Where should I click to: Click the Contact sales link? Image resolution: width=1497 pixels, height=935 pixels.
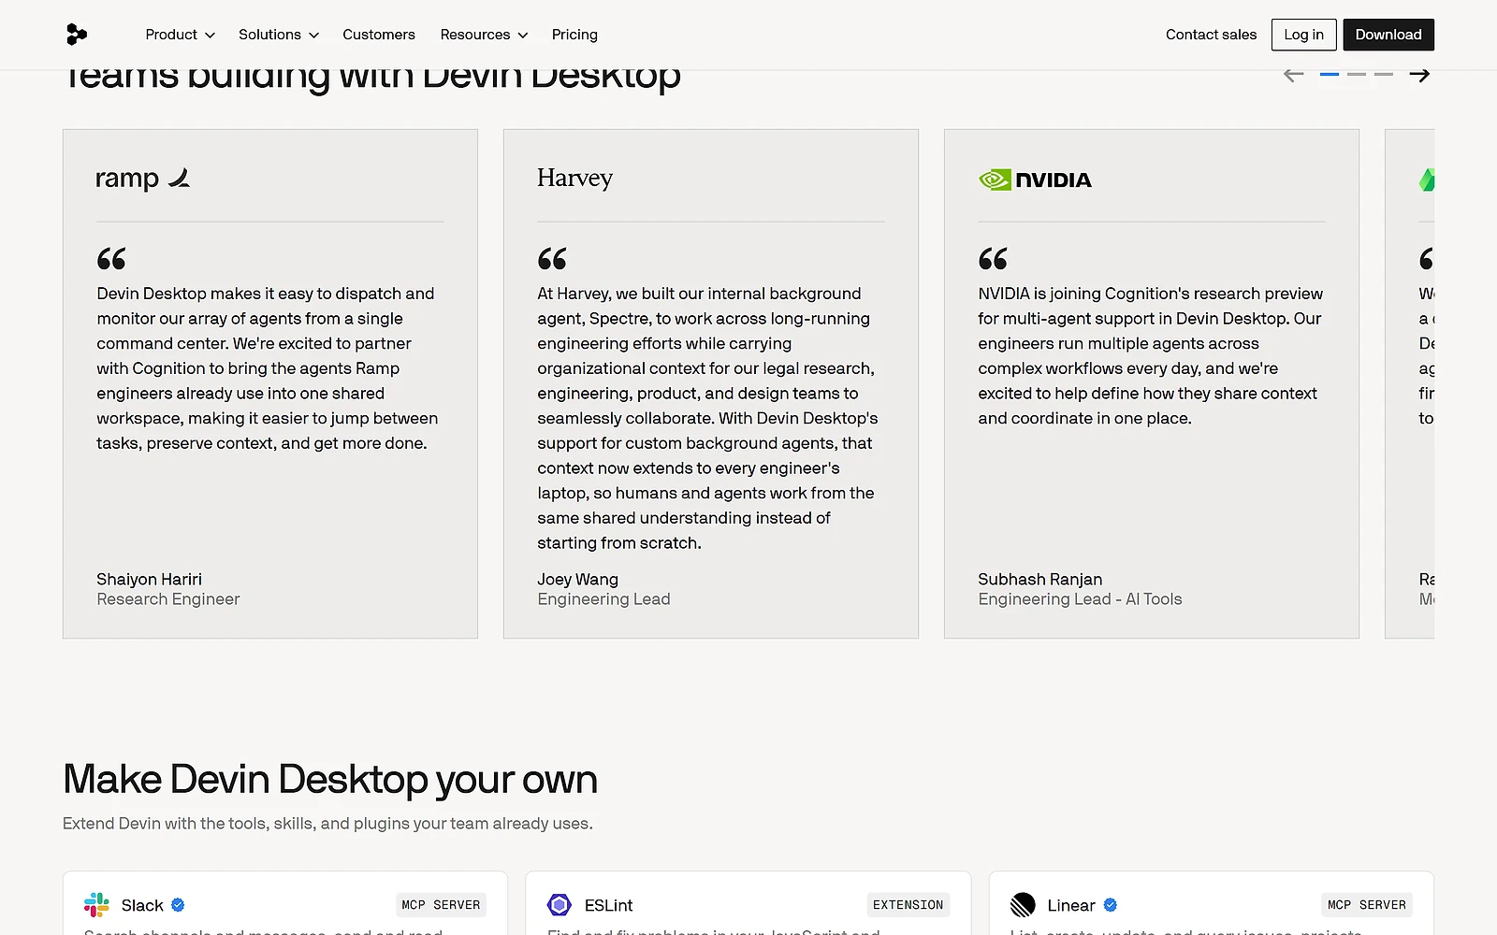click(1211, 35)
